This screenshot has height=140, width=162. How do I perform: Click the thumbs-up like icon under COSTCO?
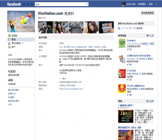128,64
